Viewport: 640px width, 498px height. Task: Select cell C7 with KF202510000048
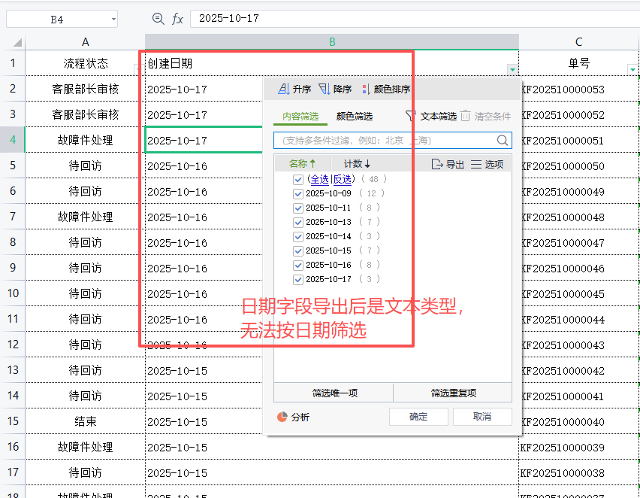[578, 217]
